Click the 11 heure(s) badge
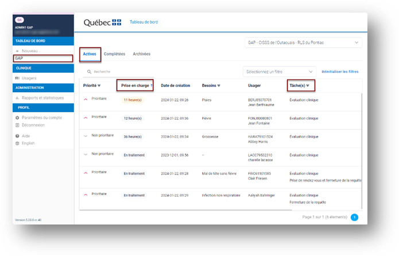The image size is (399, 256). (x=133, y=100)
